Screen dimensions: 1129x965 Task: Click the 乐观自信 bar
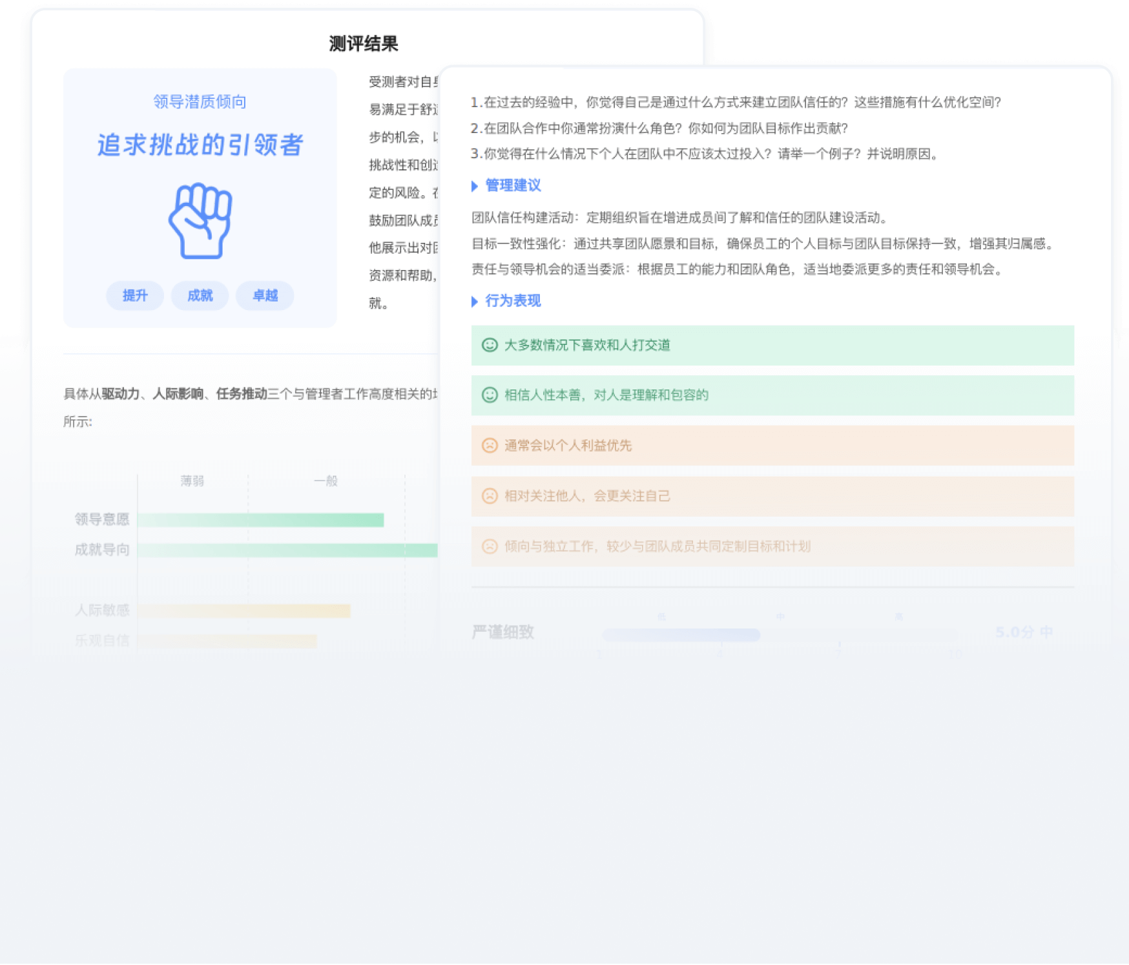click(227, 641)
